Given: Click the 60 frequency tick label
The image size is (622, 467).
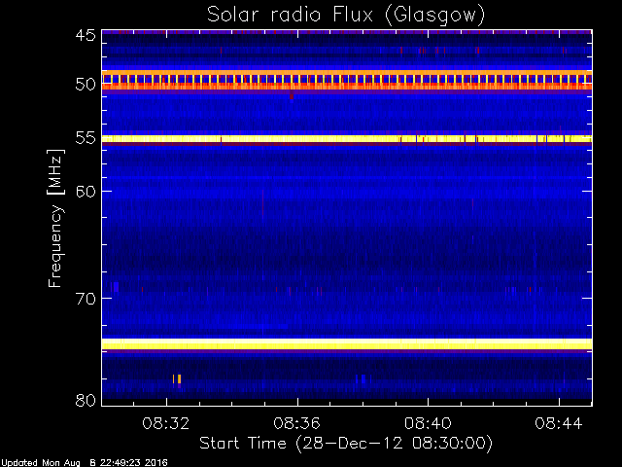Looking at the screenshot, I should [86, 191].
